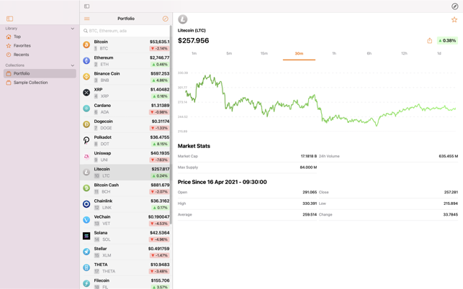Screen dimensions: 463x289
Task: Favorite Litecoin with the star icon
Action: 454,19
